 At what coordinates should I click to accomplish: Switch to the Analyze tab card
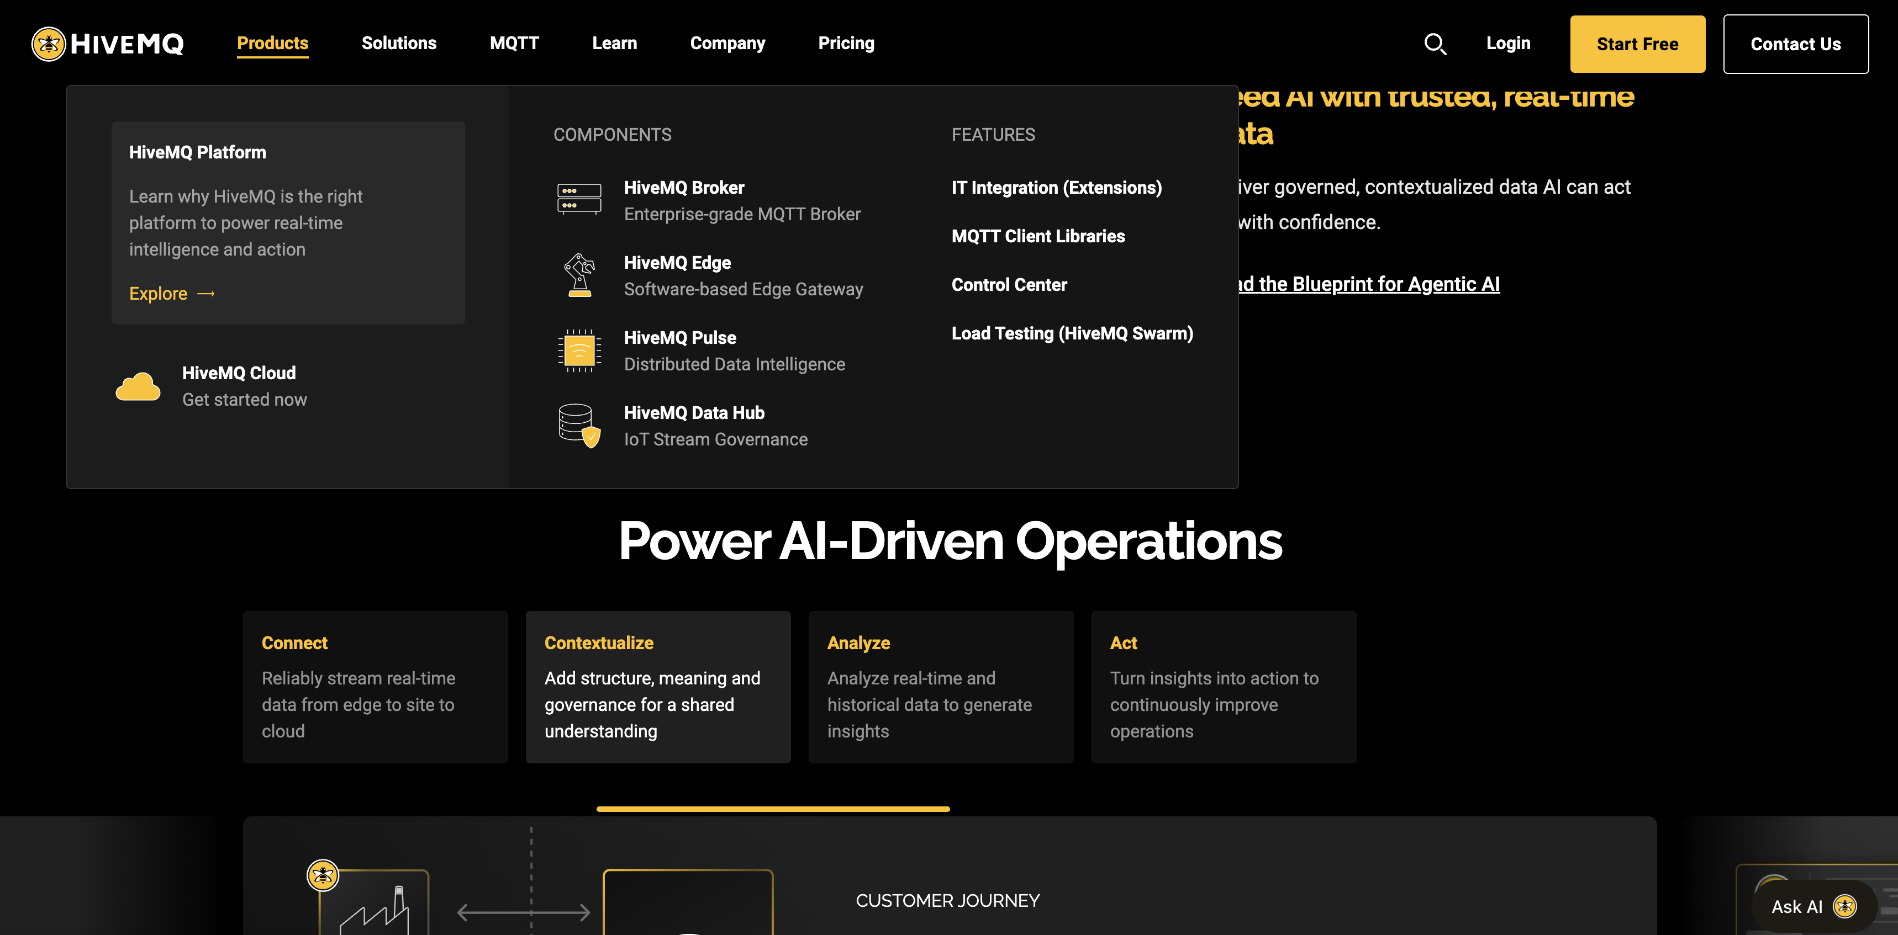click(940, 686)
